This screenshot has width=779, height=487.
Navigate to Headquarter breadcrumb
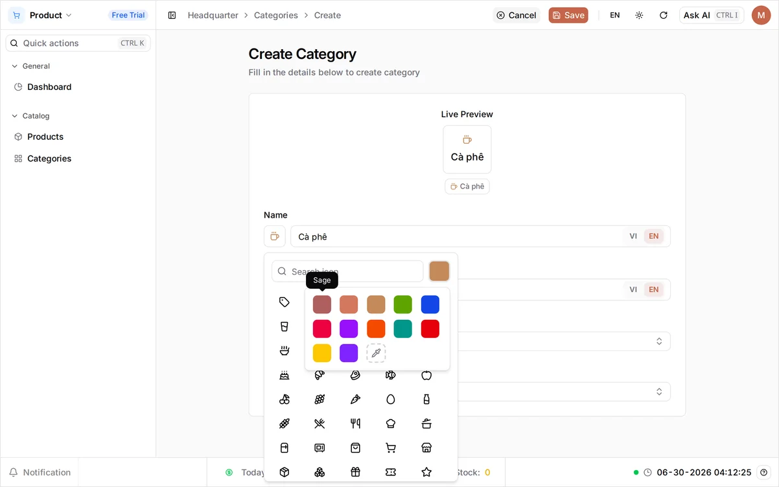coord(213,15)
